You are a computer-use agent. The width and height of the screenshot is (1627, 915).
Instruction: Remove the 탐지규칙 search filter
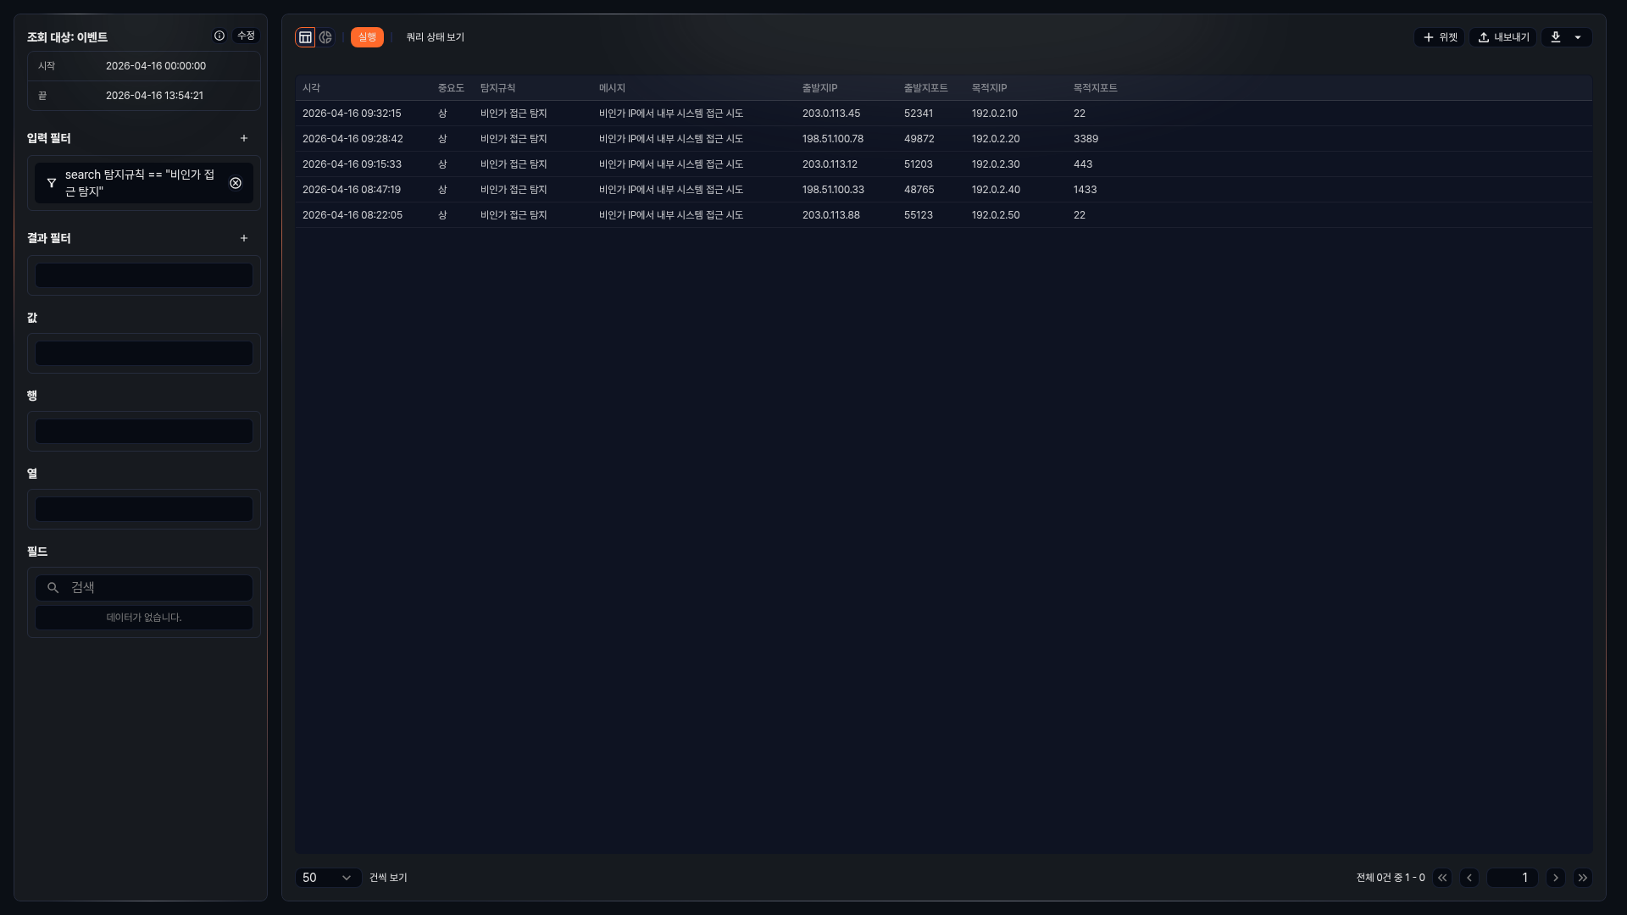coord(236,183)
